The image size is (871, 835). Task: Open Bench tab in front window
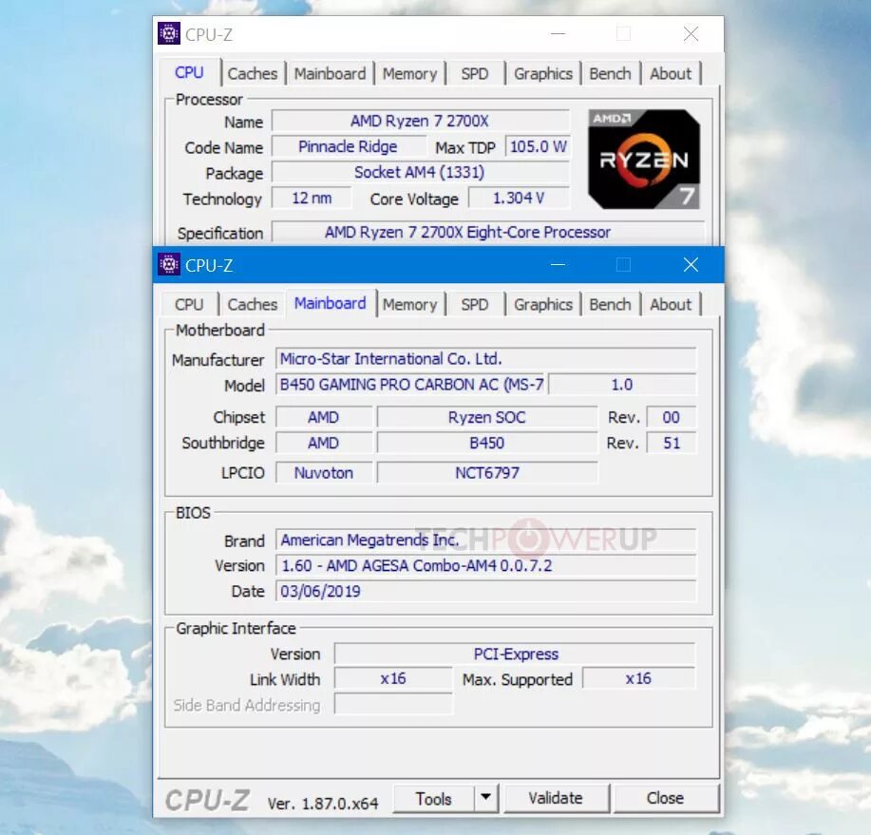610,304
